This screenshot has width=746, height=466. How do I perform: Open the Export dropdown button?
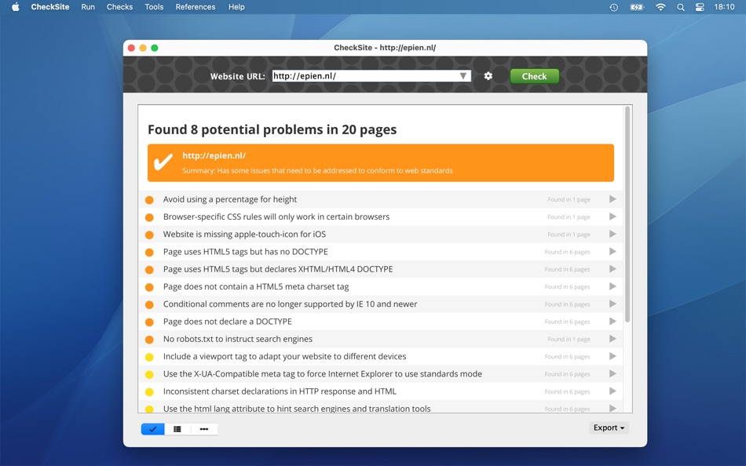[609, 428]
